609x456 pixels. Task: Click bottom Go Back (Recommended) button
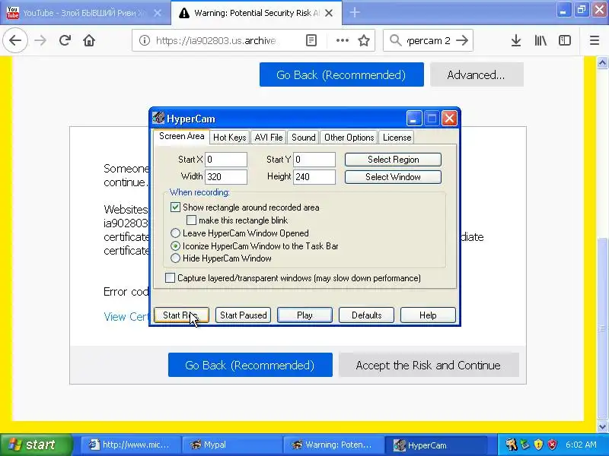pos(250,365)
